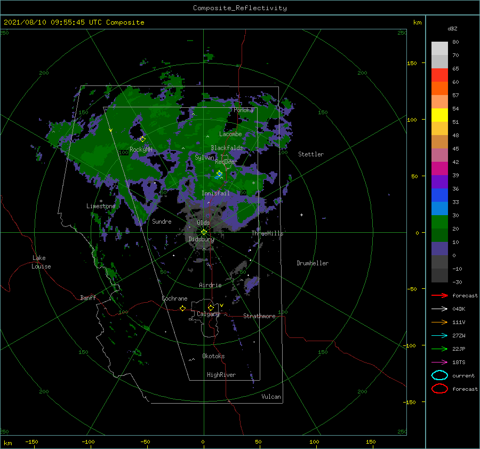Click the Drumheller town label
Screen dimensions: 480x449
click(313, 263)
